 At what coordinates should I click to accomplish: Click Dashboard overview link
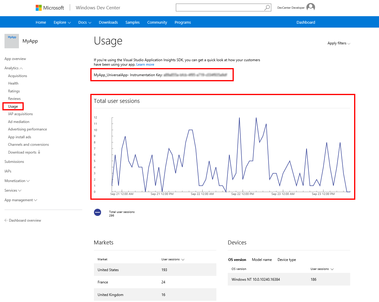click(x=25, y=220)
